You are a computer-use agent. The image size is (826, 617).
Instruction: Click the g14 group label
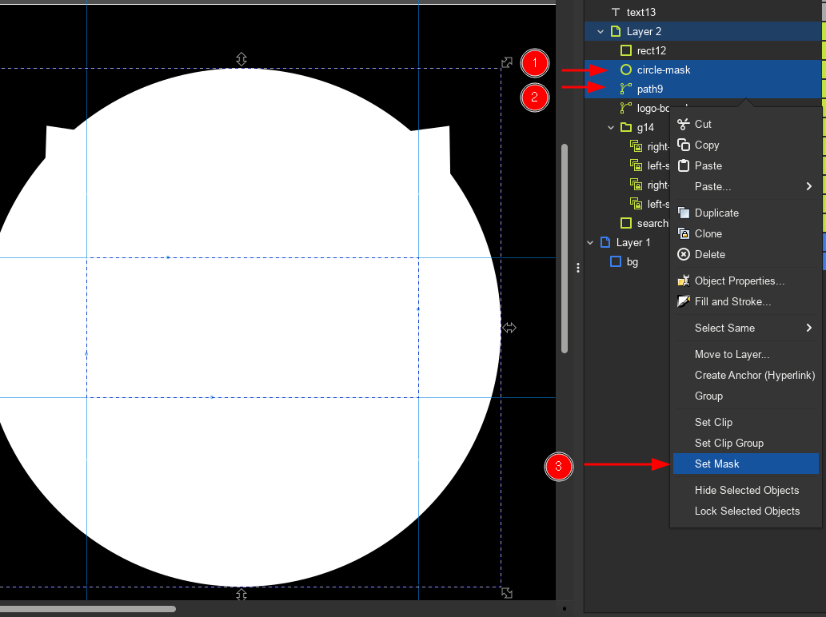[x=645, y=127]
